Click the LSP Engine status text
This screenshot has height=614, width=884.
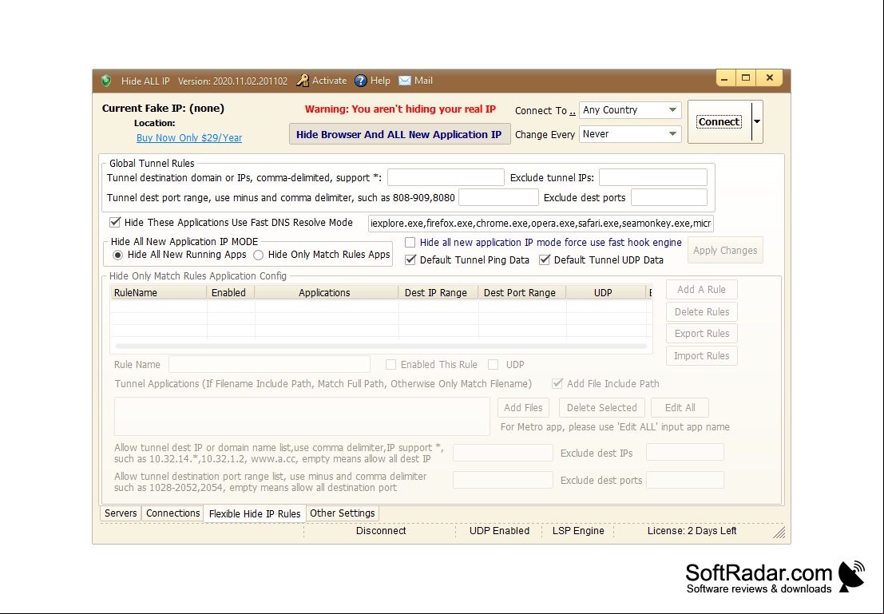(578, 530)
